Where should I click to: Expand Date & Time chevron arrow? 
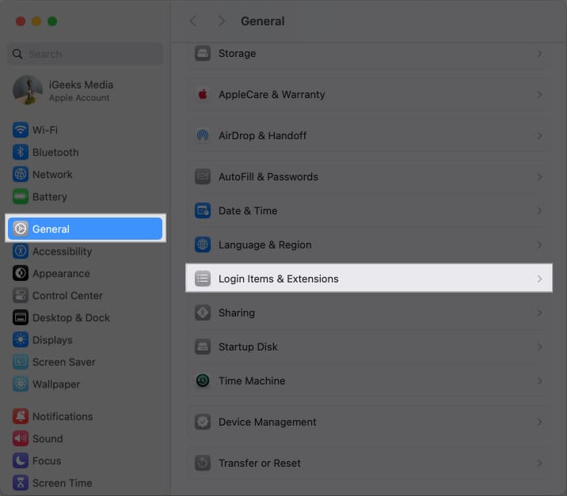[x=539, y=211]
